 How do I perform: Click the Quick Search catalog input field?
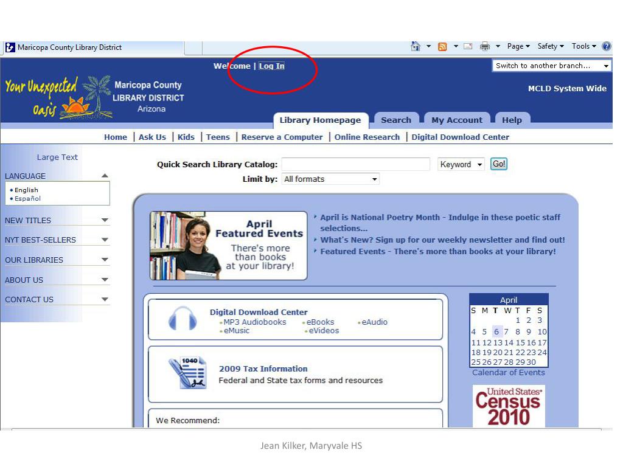[356, 164]
